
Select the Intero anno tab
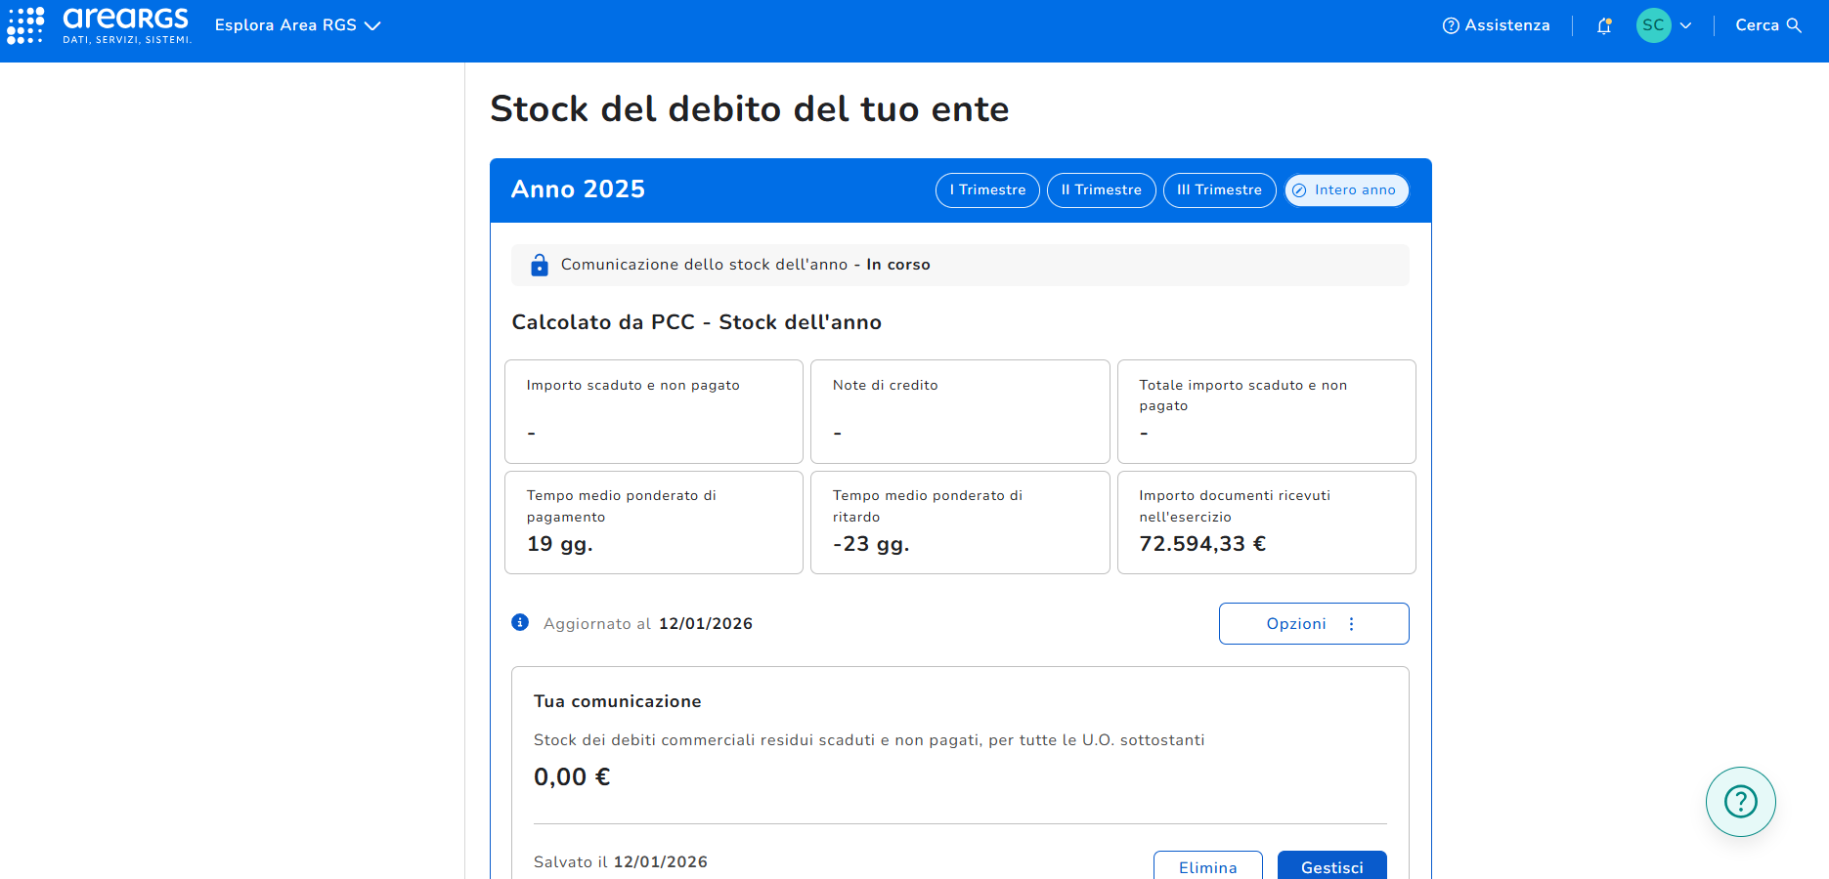[x=1346, y=190]
